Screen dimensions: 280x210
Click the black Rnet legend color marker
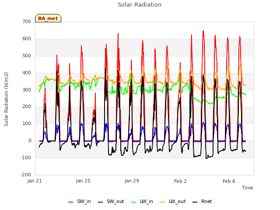195,202
